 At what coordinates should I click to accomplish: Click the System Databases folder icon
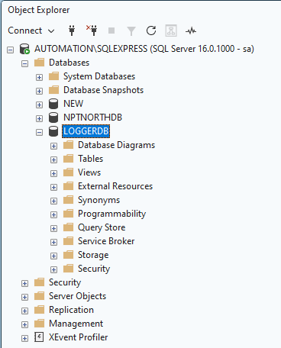53,76
